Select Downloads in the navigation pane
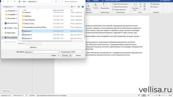 pos(11,19)
